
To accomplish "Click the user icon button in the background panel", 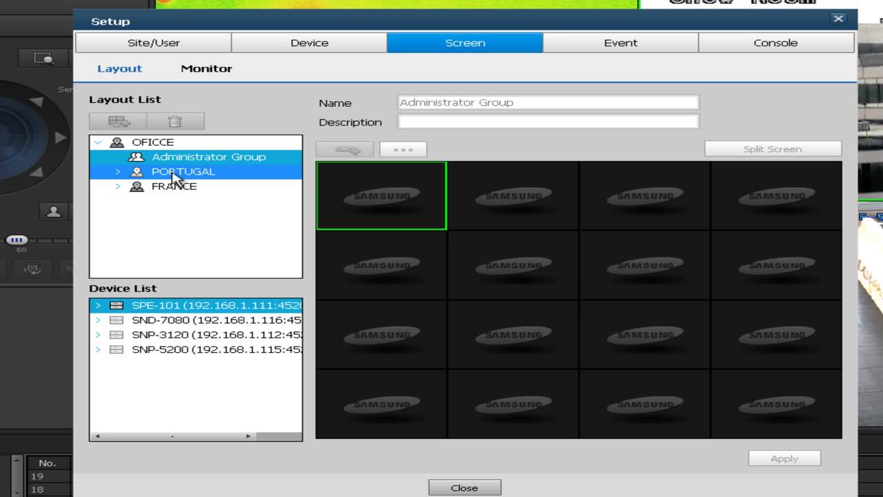I will click(54, 212).
